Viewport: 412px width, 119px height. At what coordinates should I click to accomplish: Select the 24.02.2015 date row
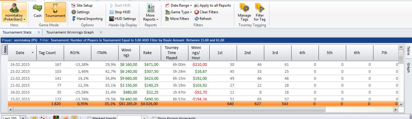click(203, 65)
